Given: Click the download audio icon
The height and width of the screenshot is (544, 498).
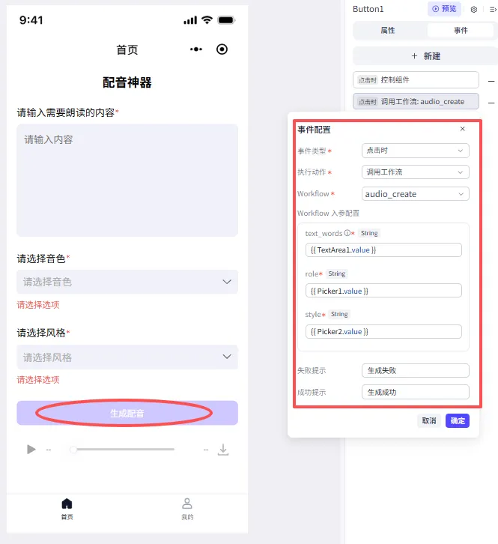Looking at the screenshot, I should pos(223,450).
